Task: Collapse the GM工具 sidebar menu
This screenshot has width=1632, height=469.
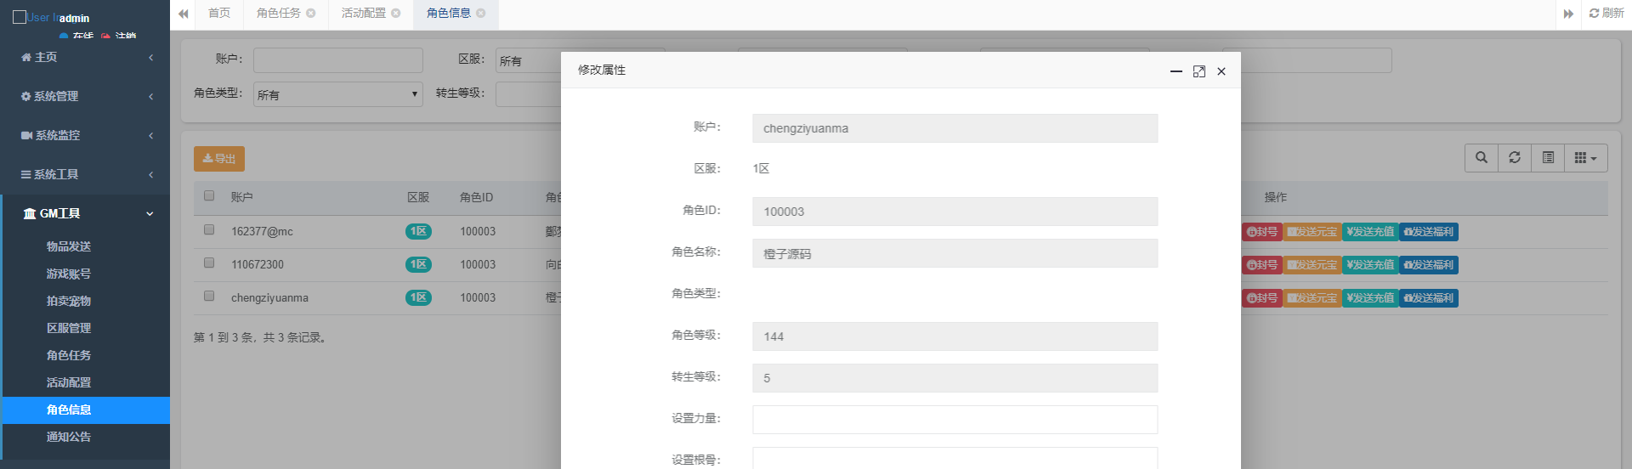Action: pos(85,213)
